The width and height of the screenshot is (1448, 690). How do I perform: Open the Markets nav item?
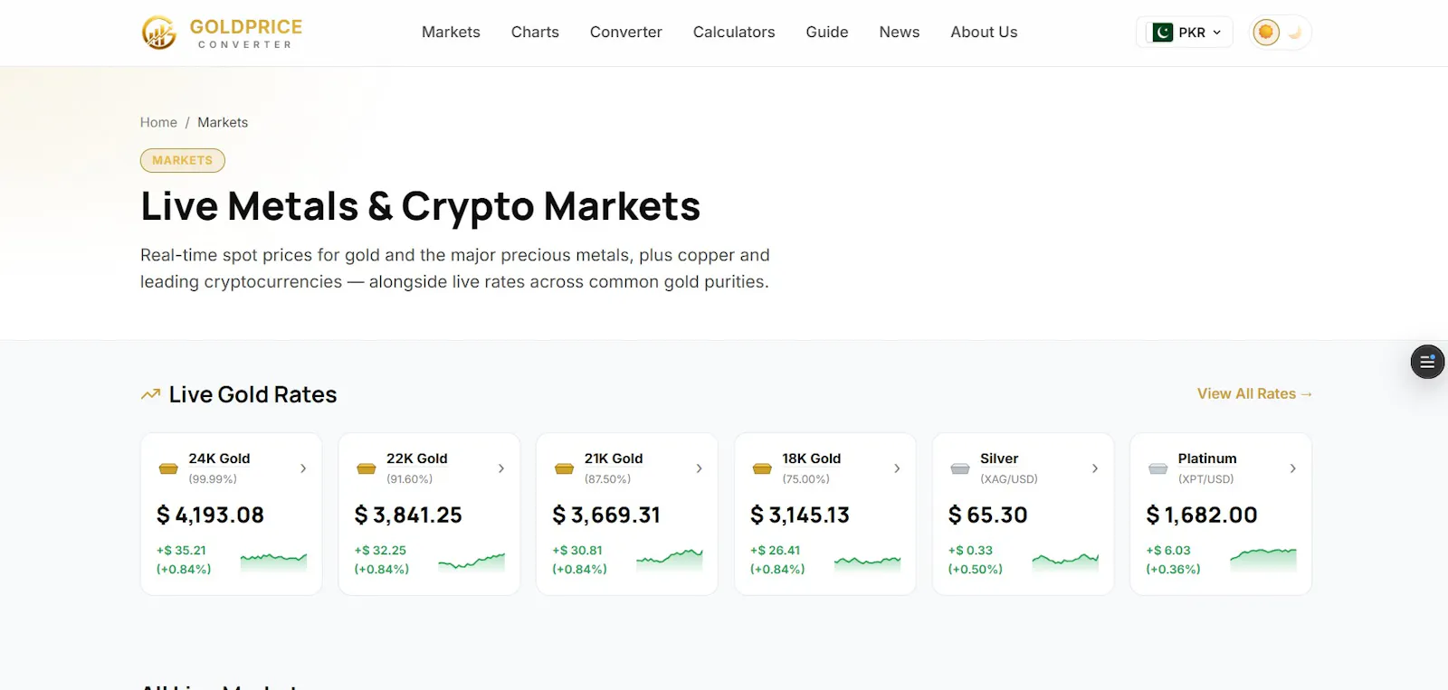[x=451, y=33]
